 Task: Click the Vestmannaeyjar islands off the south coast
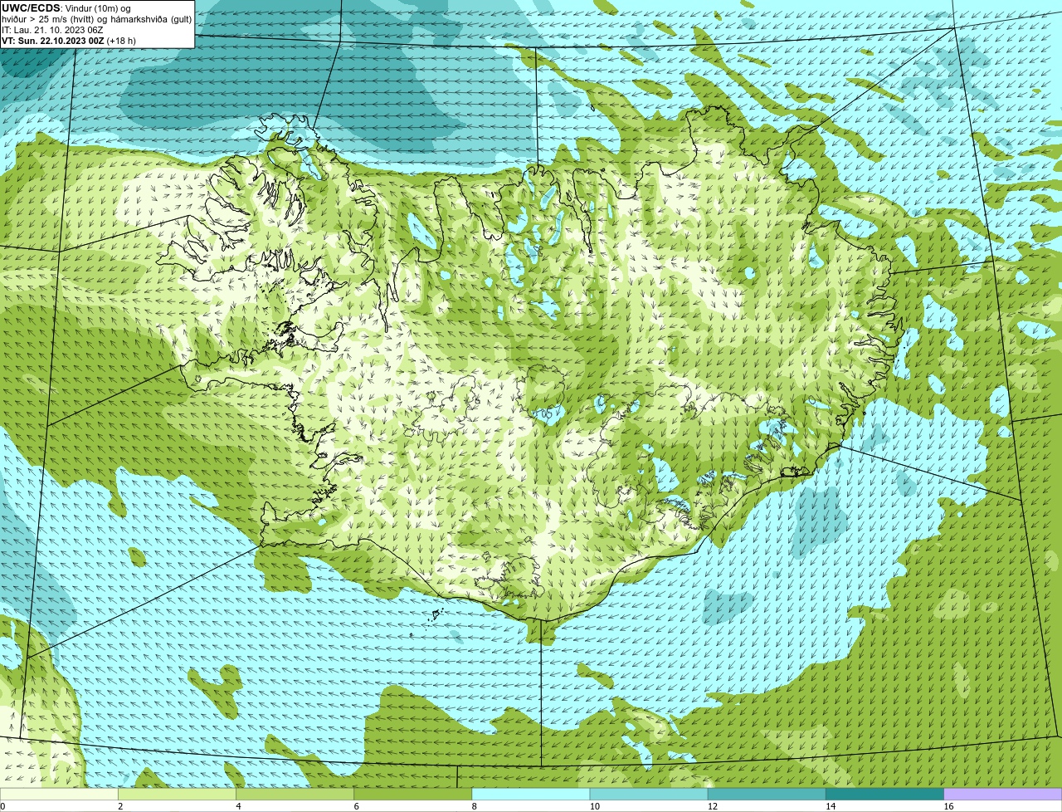[436, 615]
